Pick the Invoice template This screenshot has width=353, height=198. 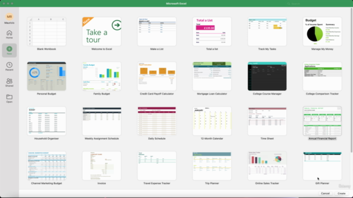[101, 166]
